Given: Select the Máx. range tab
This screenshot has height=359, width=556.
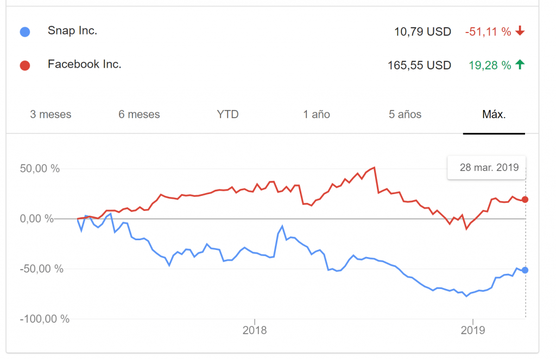Looking at the screenshot, I should pyautogui.click(x=494, y=114).
